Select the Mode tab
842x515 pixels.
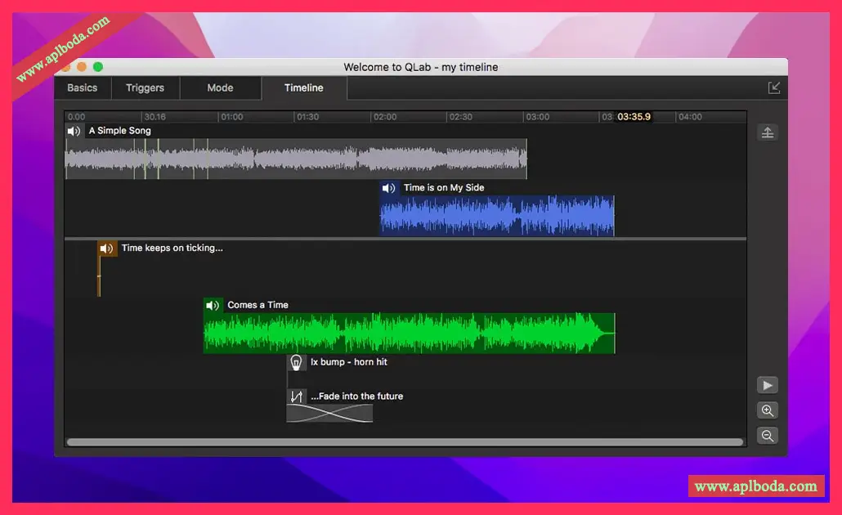(220, 88)
